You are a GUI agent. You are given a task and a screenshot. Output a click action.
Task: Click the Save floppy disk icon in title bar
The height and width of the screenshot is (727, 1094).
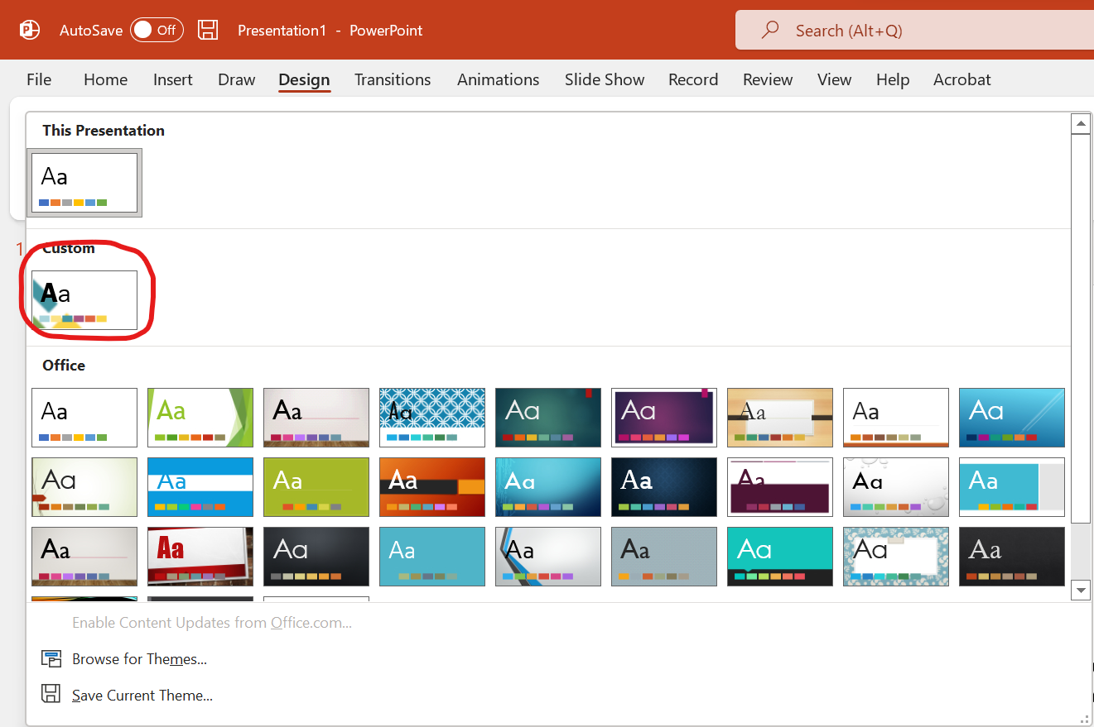[208, 30]
